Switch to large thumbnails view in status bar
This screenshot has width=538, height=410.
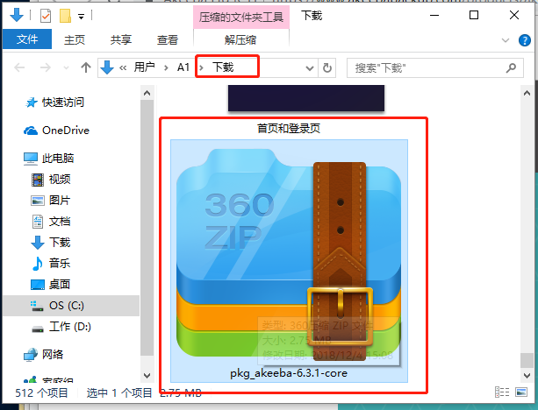(521, 392)
